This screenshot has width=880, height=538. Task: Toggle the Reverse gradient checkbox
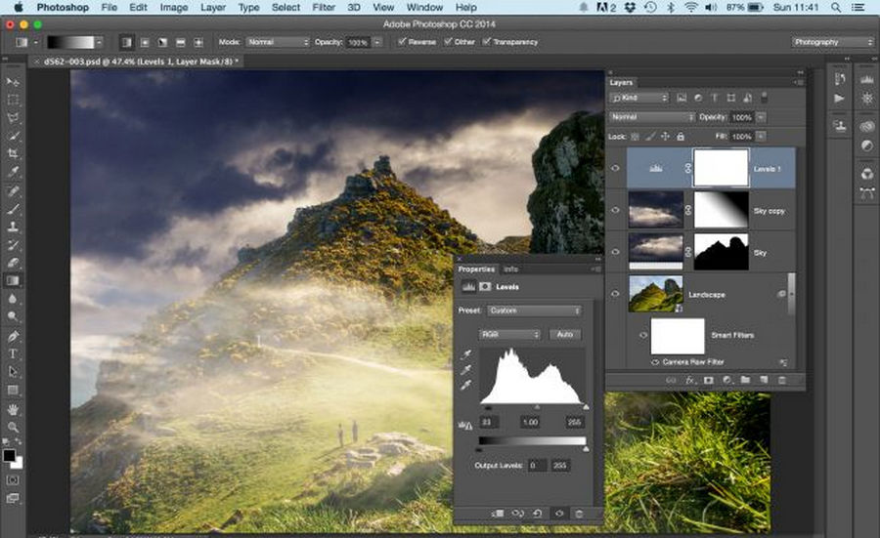click(x=417, y=42)
